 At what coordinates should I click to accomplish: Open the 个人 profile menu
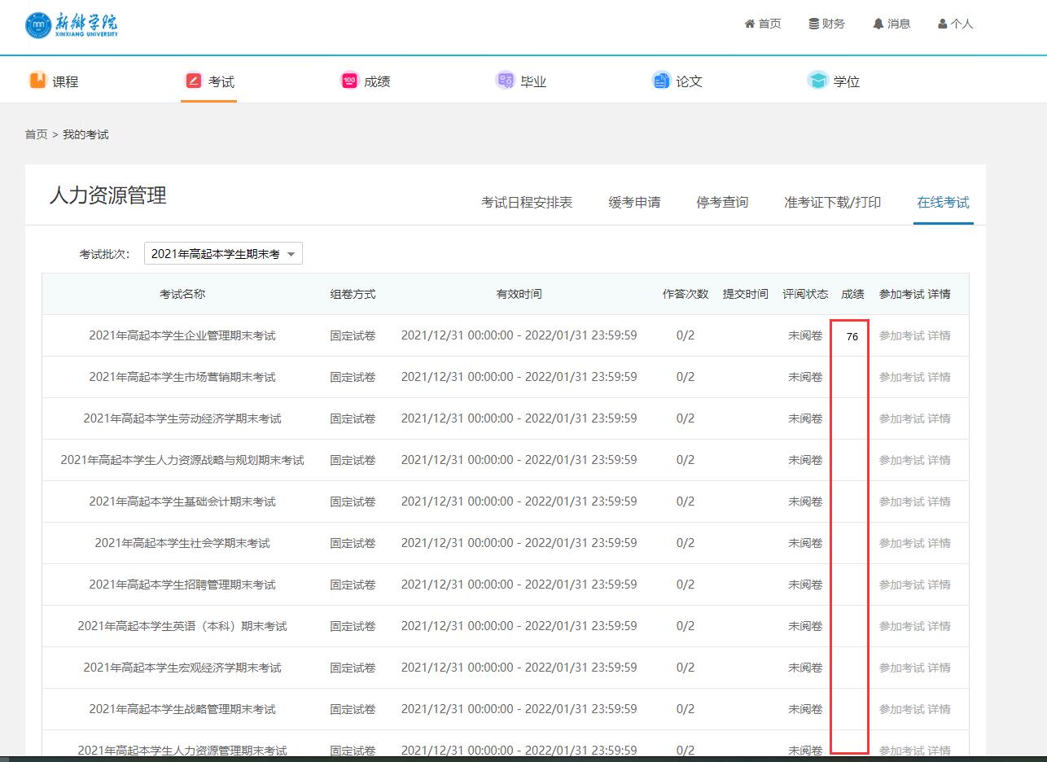(x=955, y=24)
